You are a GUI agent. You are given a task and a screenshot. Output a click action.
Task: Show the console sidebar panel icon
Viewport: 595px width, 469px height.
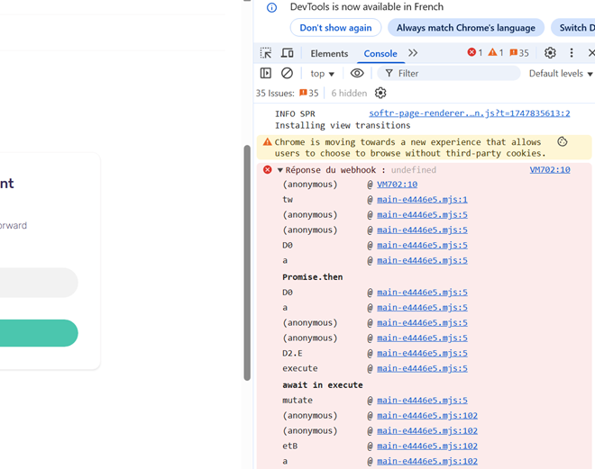pyautogui.click(x=266, y=73)
